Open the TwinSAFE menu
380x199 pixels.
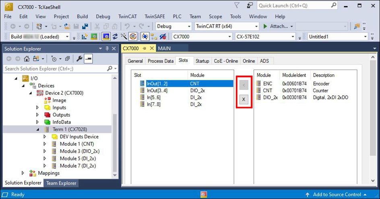coord(155,16)
